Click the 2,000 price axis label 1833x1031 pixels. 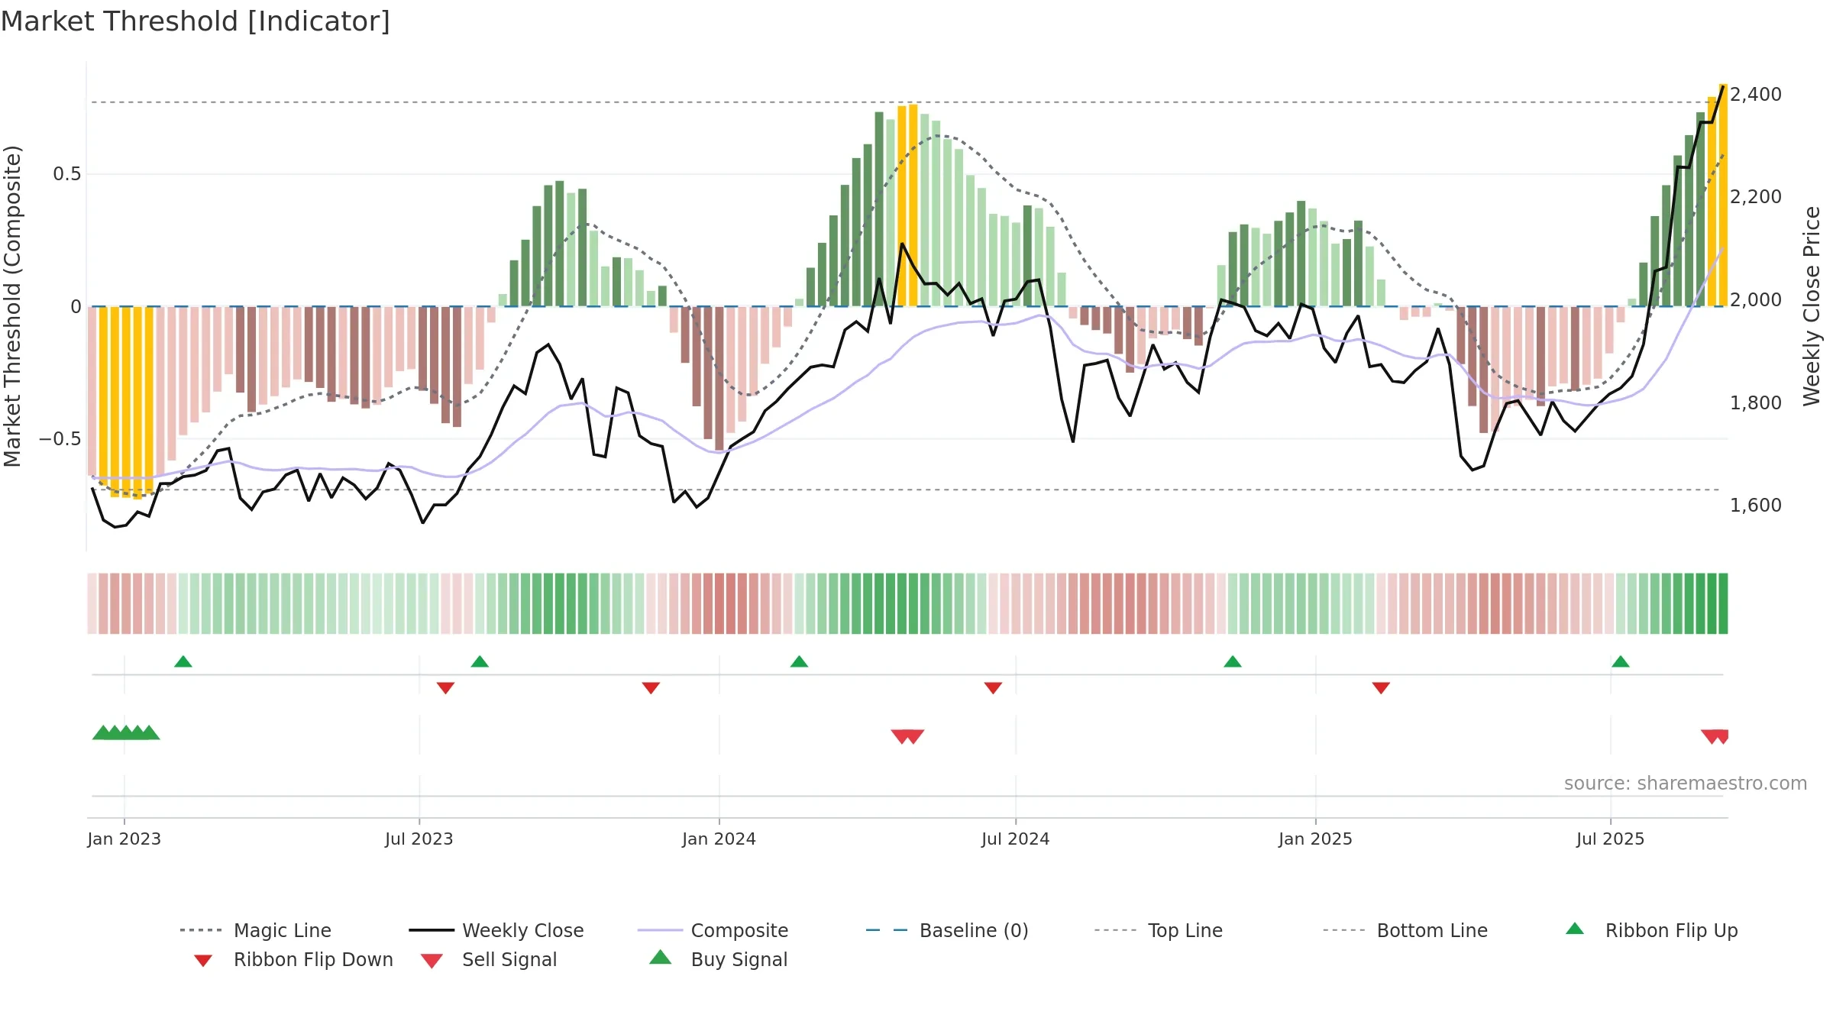click(x=1756, y=300)
